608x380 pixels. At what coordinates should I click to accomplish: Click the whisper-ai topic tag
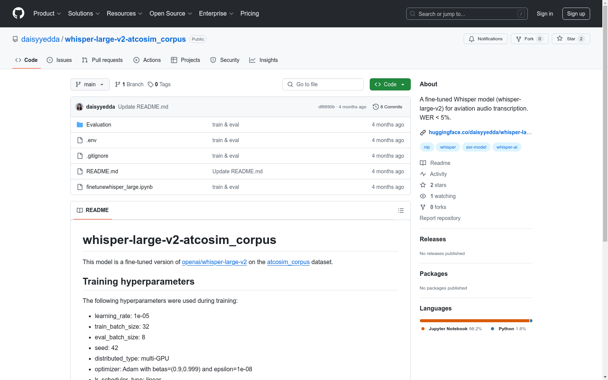(507, 147)
